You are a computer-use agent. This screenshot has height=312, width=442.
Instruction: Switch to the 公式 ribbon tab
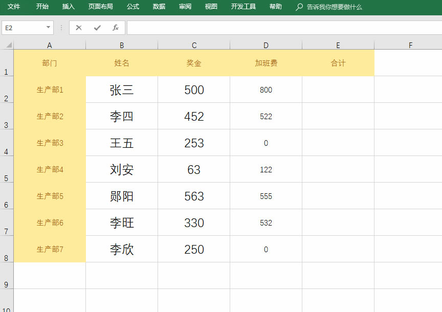coord(132,7)
